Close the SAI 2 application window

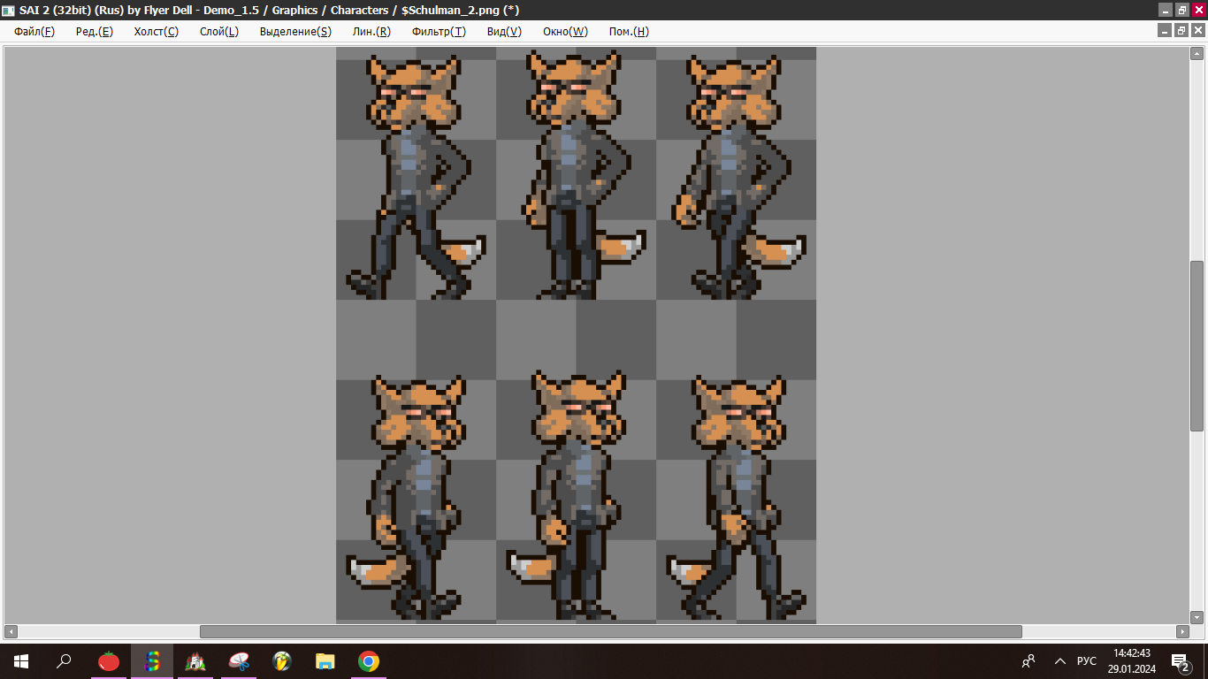(1198, 10)
